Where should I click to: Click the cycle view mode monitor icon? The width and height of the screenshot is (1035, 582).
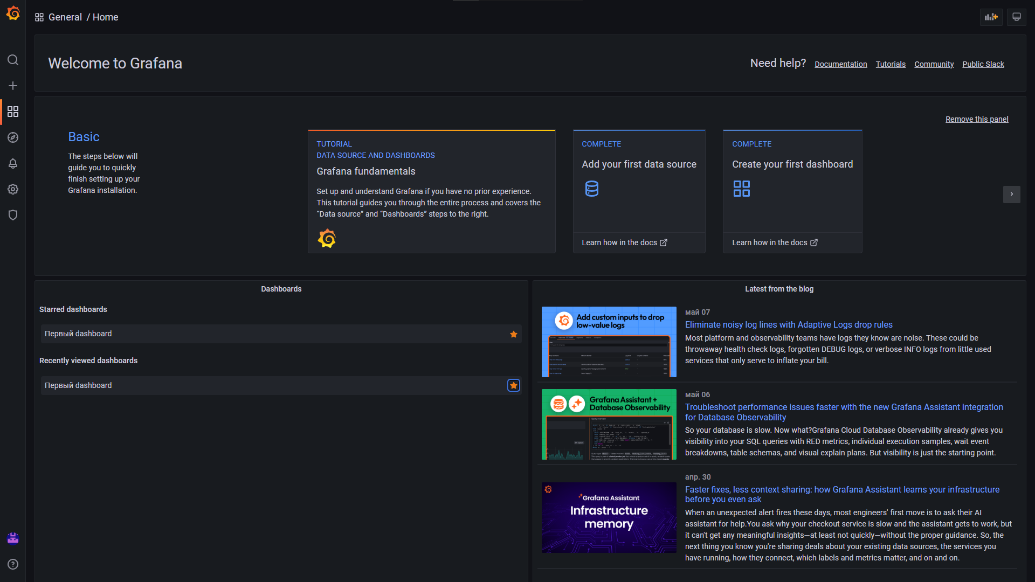point(1016,17)
